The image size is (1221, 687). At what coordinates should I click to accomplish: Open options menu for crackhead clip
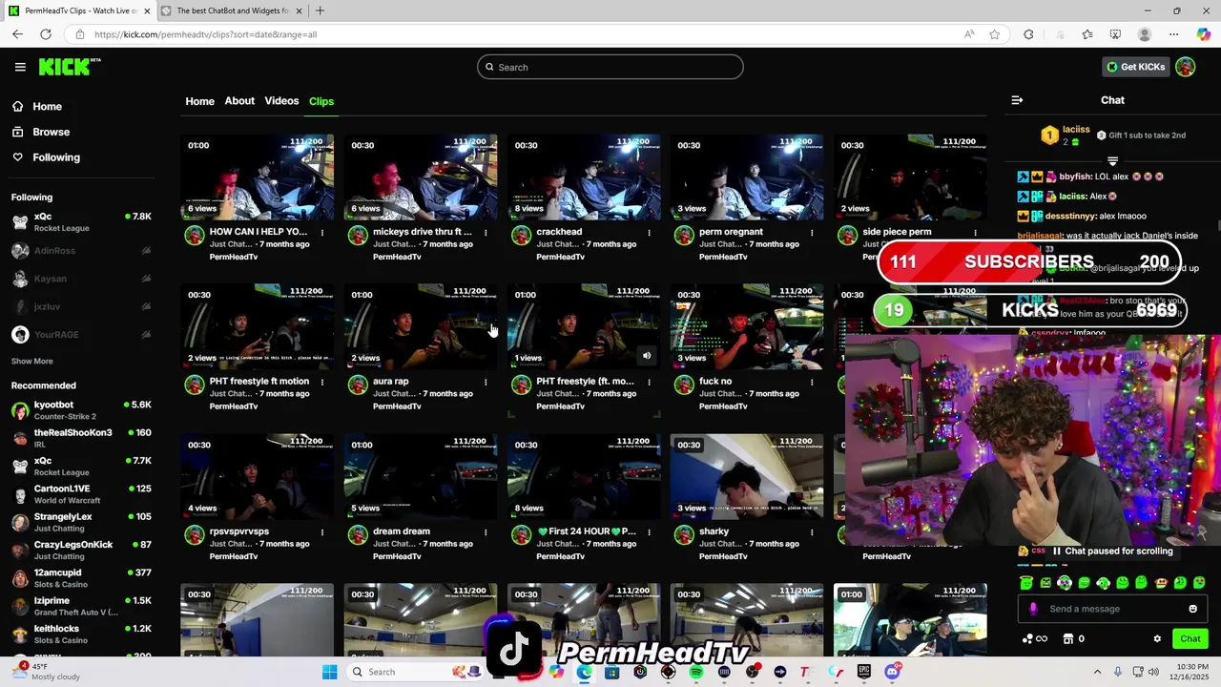(649, 232)
